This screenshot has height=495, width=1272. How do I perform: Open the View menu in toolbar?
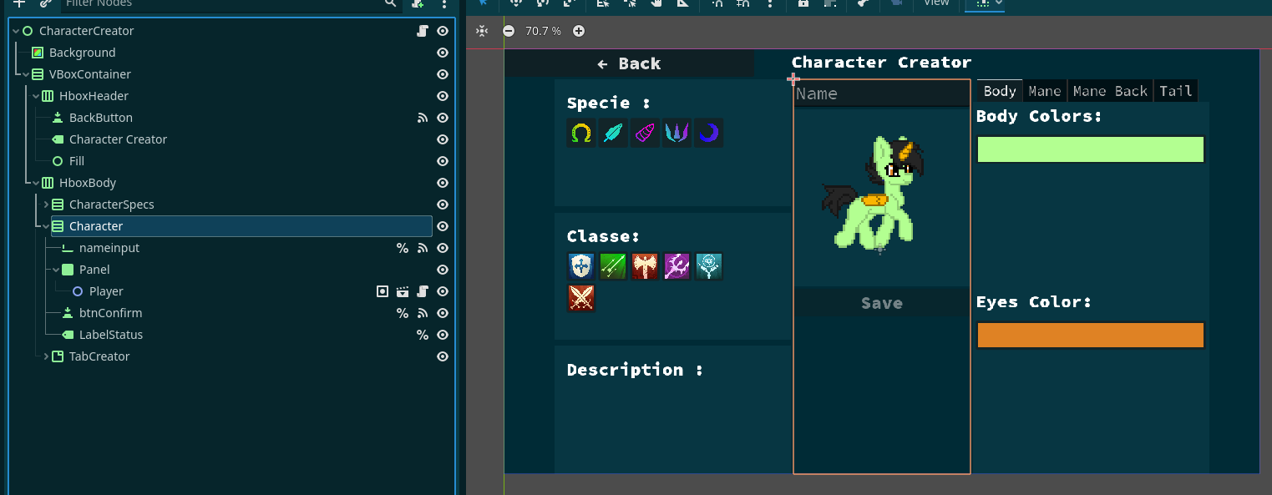pos(936,3)
